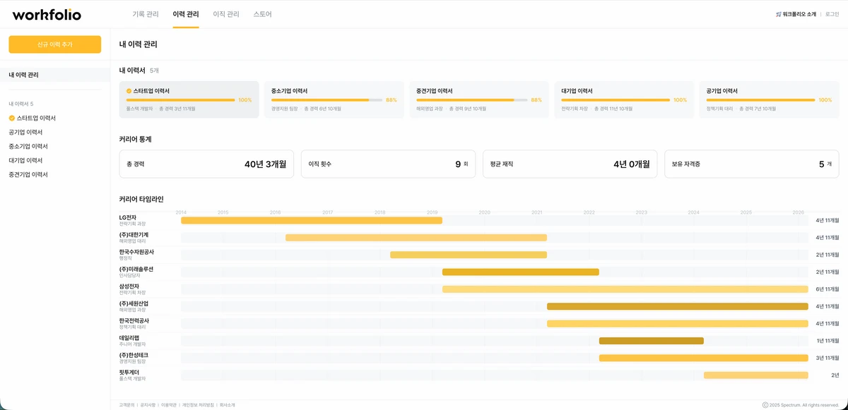
Task: Click the 중소기업 이력서 88% progress bar
Action: (x=326, y=100)
